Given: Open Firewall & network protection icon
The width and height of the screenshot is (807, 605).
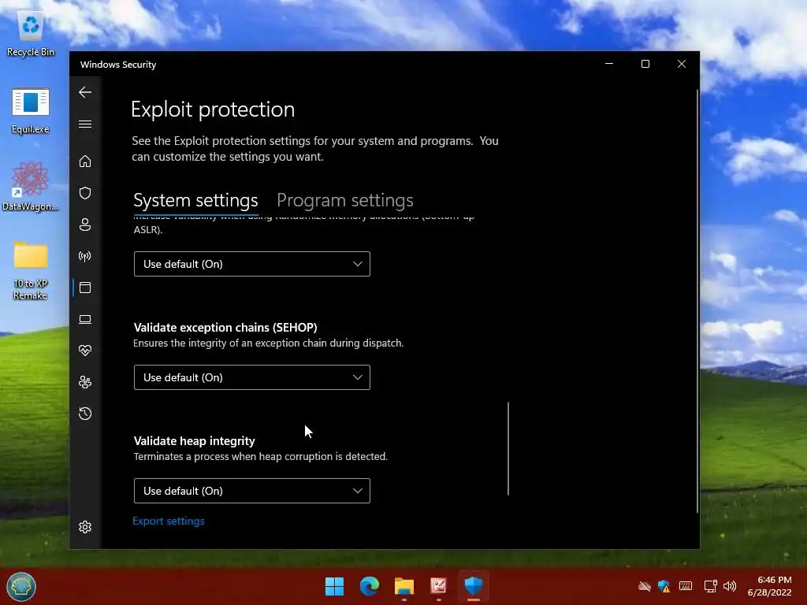Looking at the screenshot, I should (x=85, y=256).
